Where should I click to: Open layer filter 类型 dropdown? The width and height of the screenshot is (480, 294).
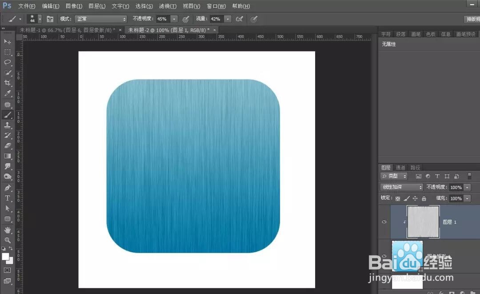tap(394, 176)
